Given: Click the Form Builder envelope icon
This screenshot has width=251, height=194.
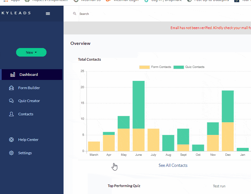Looking at the screenshot, I should [x=11, y=88].
